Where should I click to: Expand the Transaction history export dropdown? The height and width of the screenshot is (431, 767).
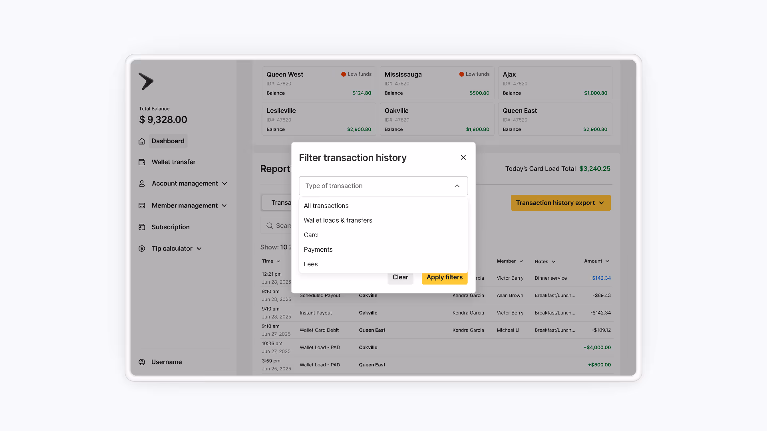pos(560,203)
